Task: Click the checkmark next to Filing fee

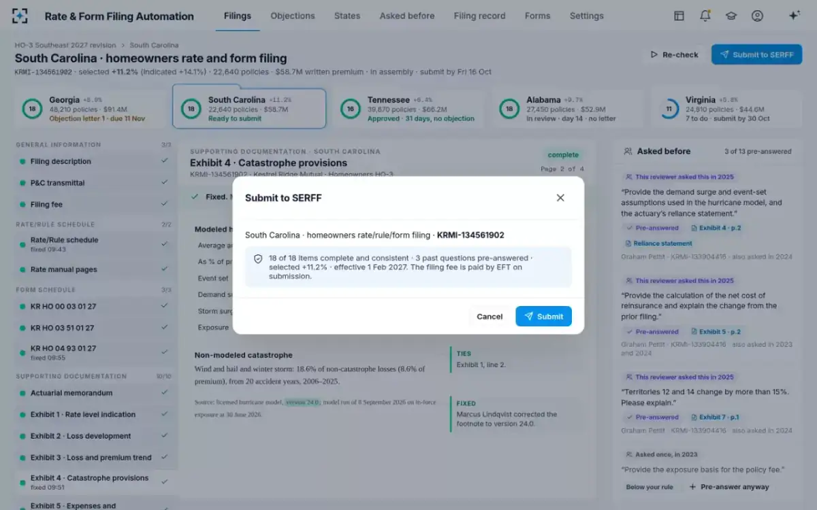Action: 164,204
